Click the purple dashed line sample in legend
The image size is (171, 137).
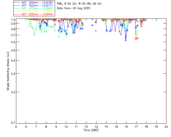point(17,2)
